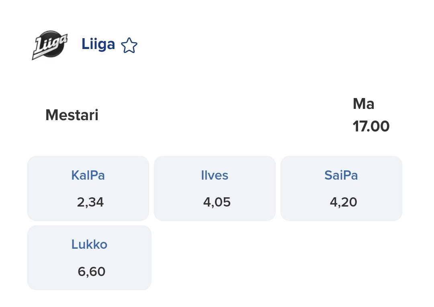Pick the highest odds outcome, Lukko 6,60
The height and width of the screenshot is (307, 434).
point(89,258)
